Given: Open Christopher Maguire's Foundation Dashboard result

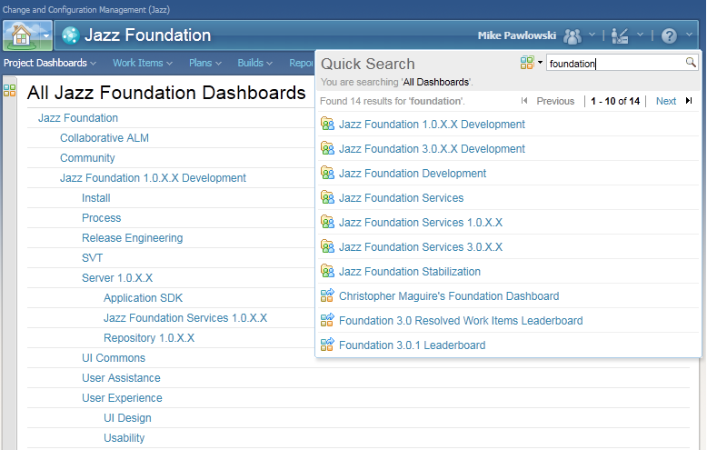Looking at the screenshot, I should [449, 295].
